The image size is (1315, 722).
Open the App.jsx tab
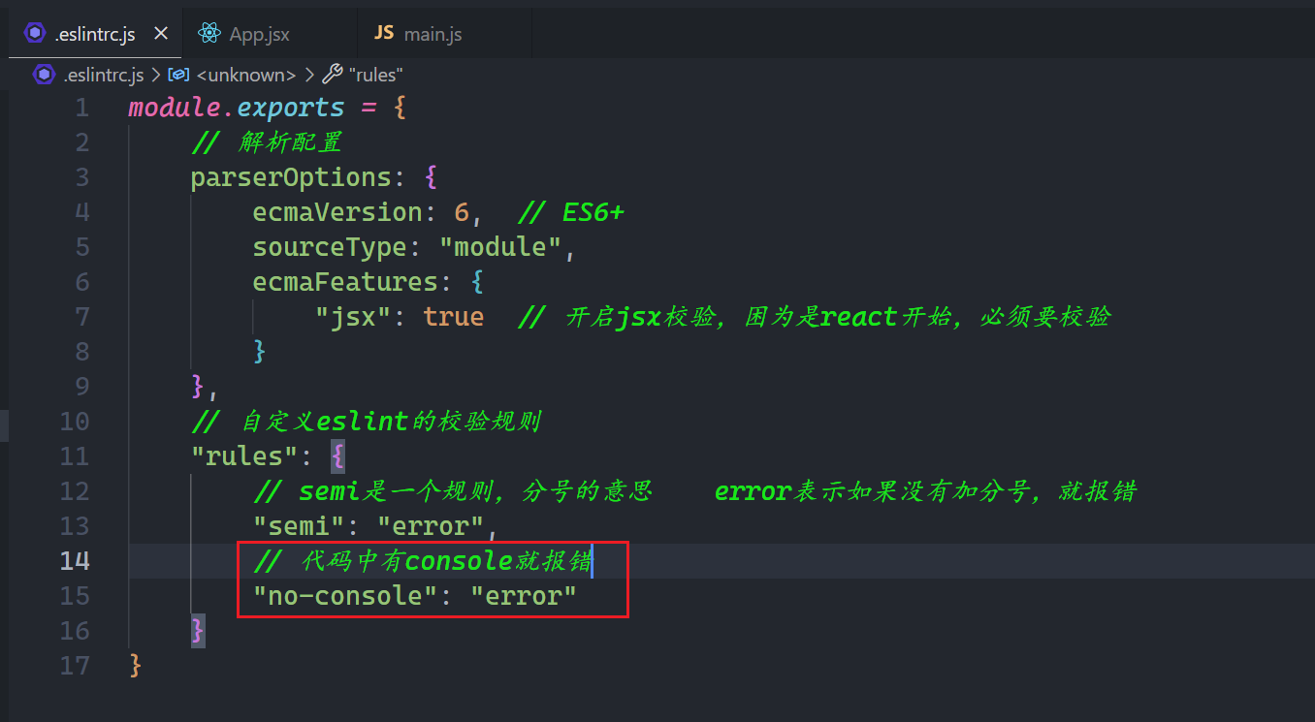coord(258,34)
